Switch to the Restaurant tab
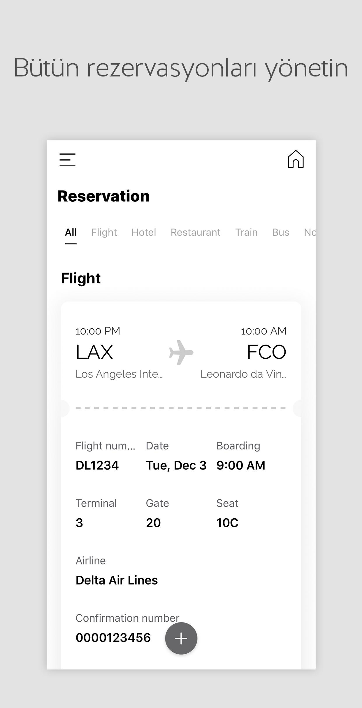 point(196,232)
